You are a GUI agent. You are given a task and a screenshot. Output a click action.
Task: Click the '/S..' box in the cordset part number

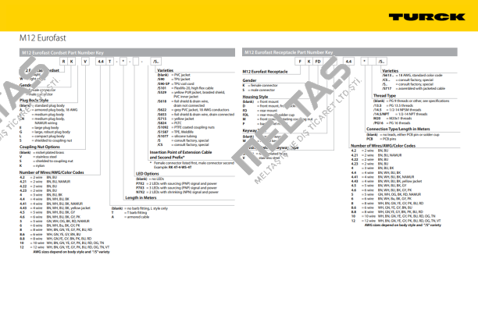[155, 62]
